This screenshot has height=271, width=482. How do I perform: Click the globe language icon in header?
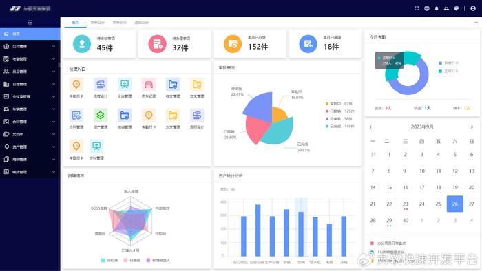(x=427, y=8)
